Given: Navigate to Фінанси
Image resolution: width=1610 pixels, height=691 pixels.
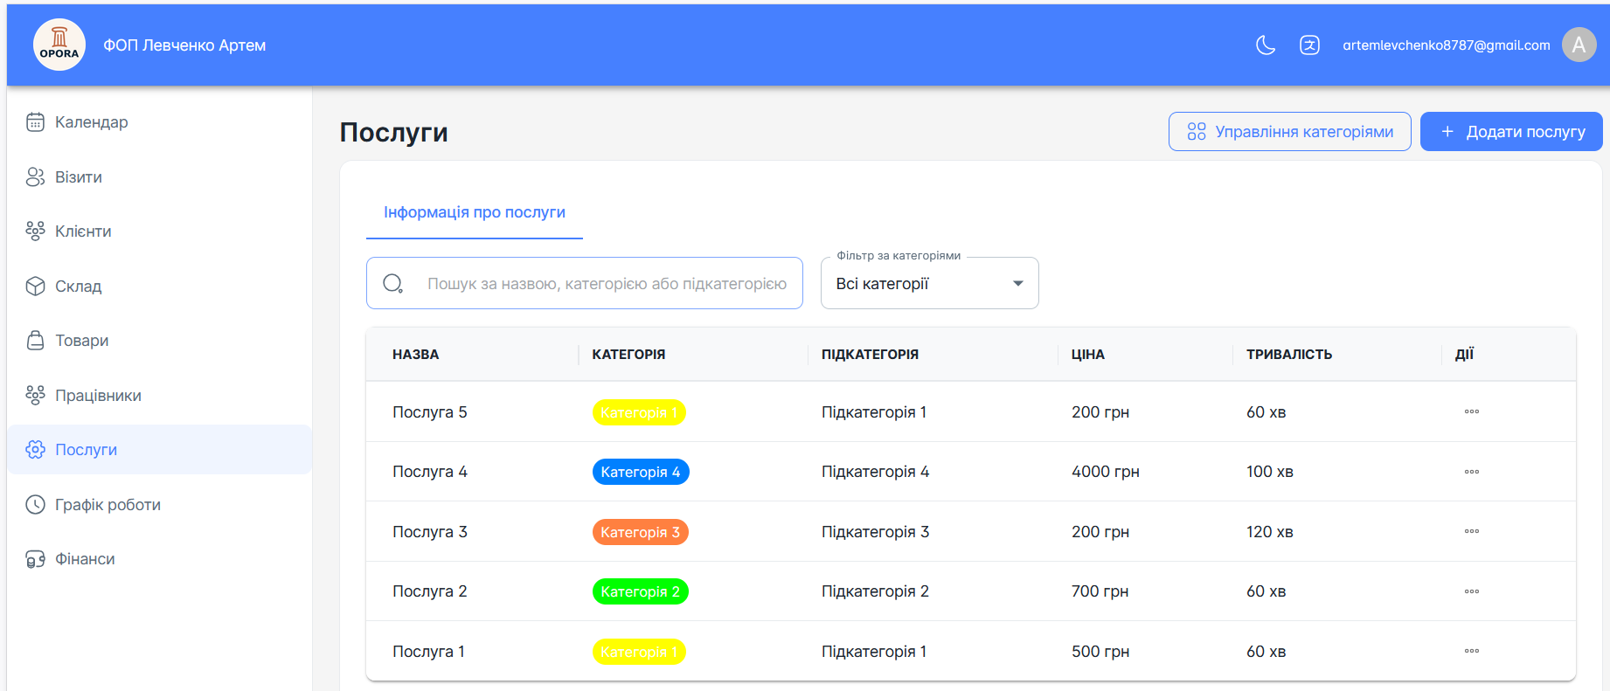Looking at the screenshot, I should pos(159,559).
